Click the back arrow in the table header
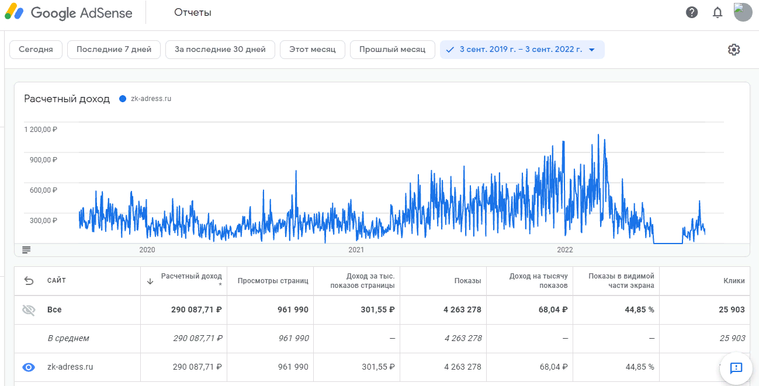The height and width of the screenshot is (386, 759). tap(29, 281)
